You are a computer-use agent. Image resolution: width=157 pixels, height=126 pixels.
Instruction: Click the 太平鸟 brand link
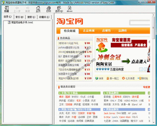click(116, 104)
